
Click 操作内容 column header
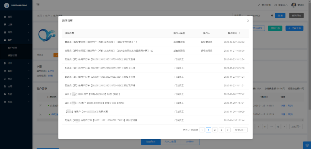(69, 33)
